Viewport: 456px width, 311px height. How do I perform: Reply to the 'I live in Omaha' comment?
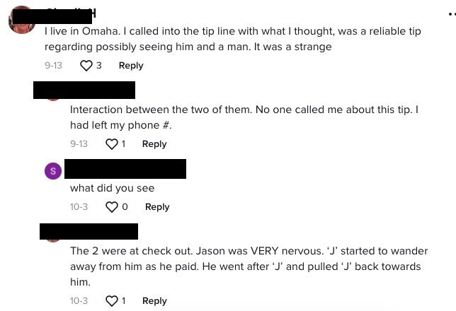click(131, 66)
